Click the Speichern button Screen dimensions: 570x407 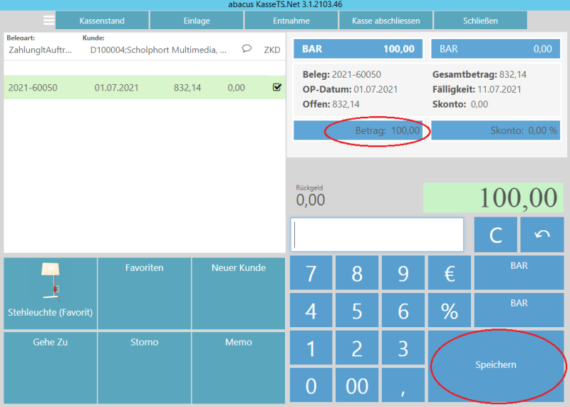click(496, 364)
